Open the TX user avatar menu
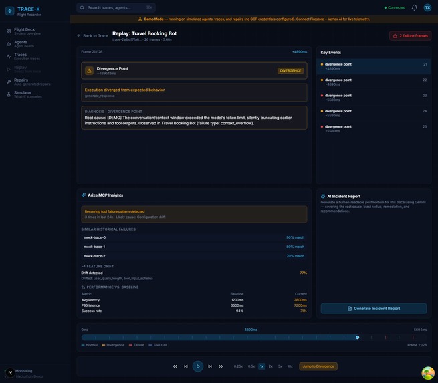 (x=427, y=7)
